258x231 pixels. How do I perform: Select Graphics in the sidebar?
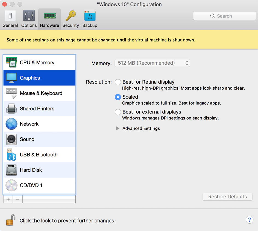coord(39,78)
